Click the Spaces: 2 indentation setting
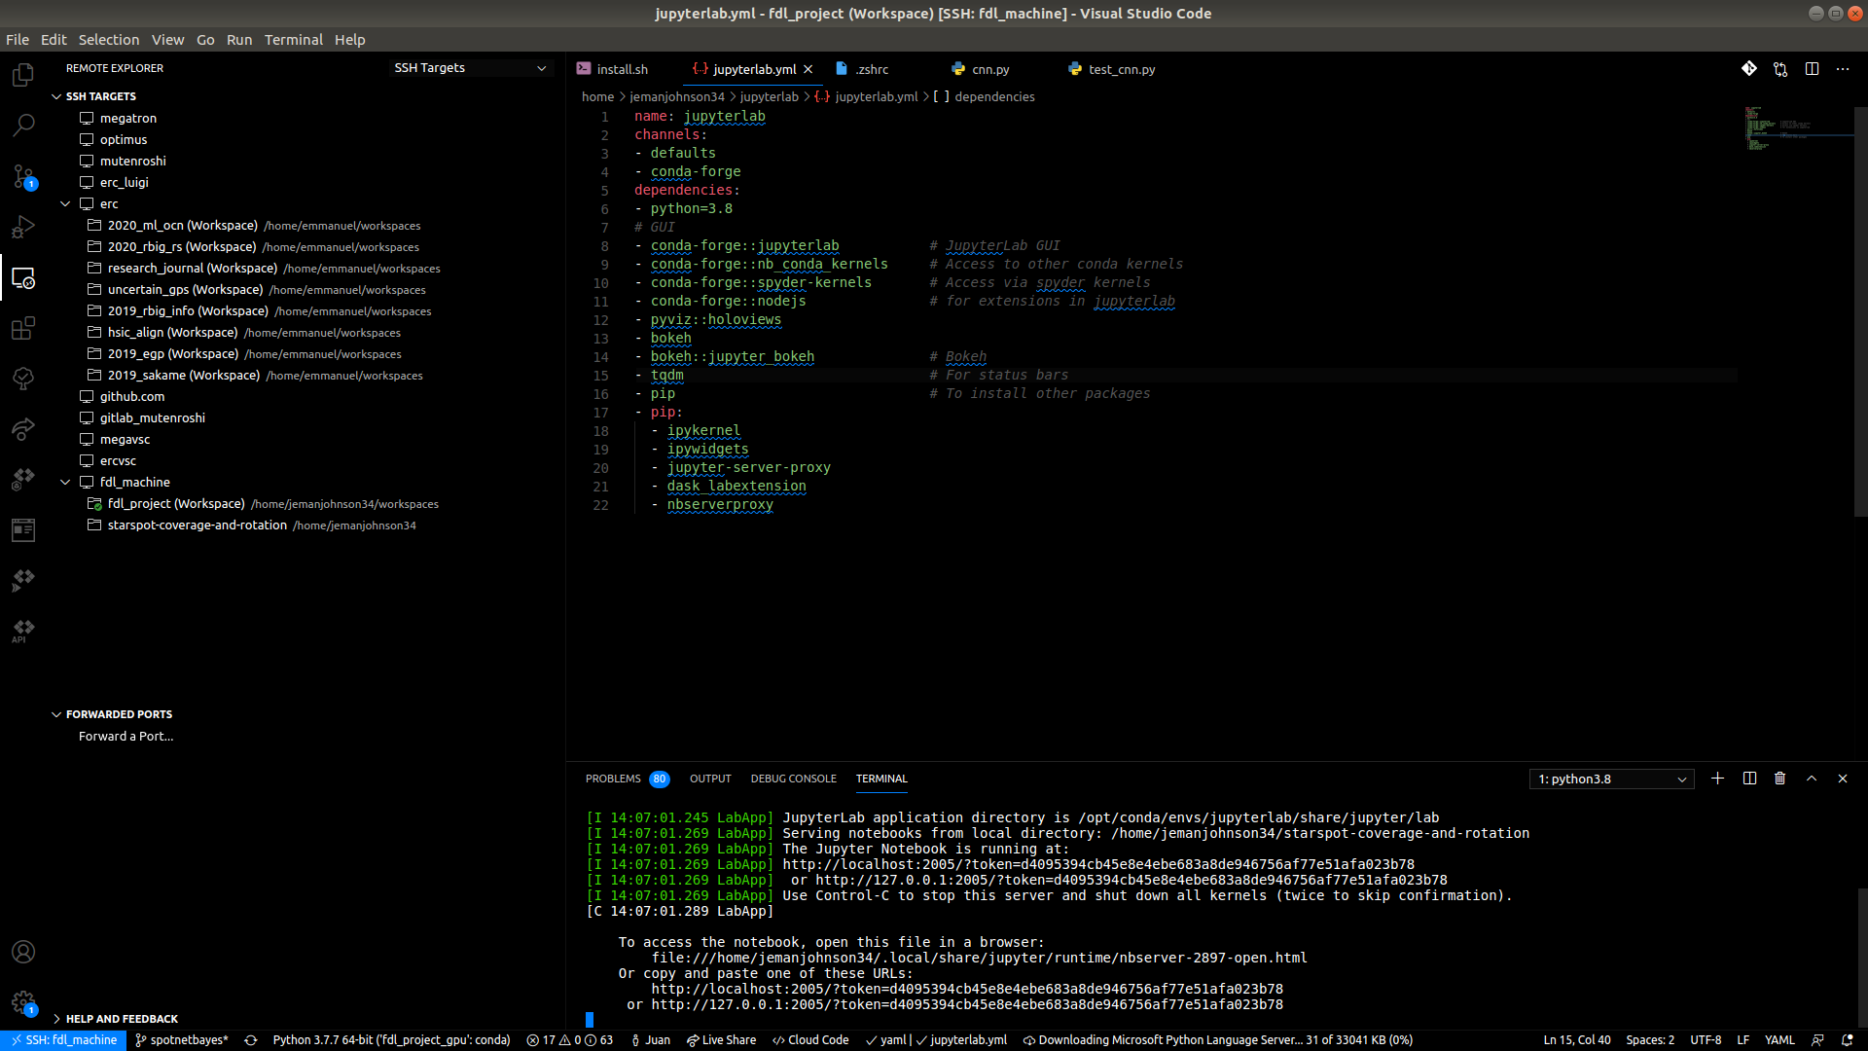Screen dimensions: 1868x1051 pyautogui.click(x=1650, y=1040)
